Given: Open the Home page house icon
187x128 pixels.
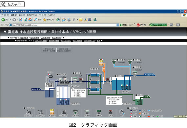Looking at the screenshot, I should click(30, 20).
